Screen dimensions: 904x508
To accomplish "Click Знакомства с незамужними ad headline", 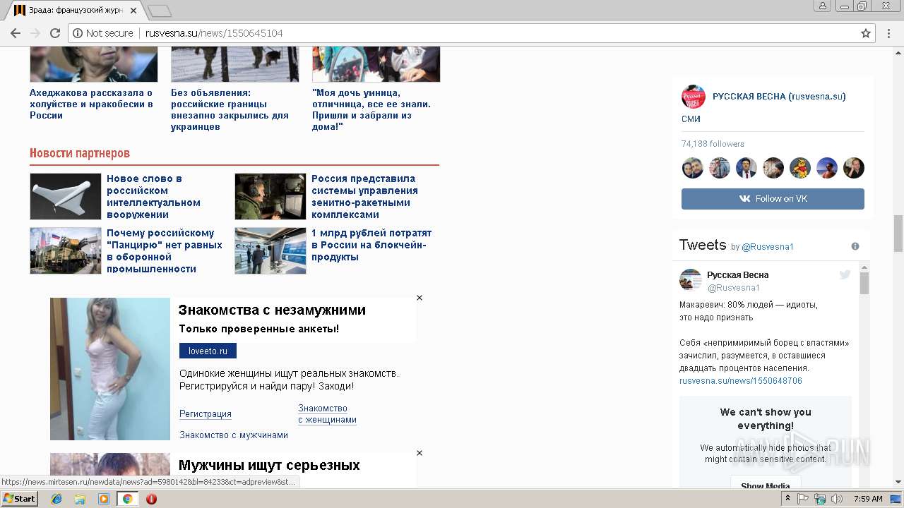I will point(272,310).
